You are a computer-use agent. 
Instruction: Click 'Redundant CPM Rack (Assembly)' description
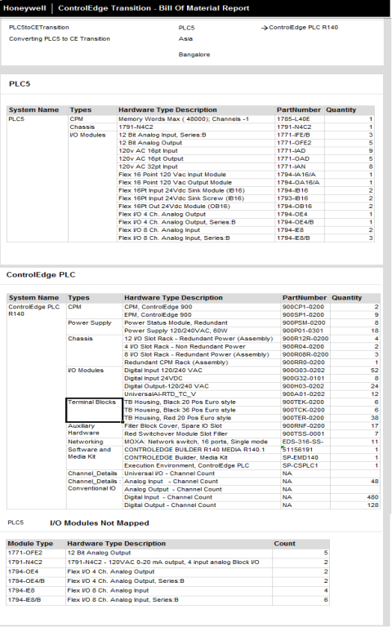pos(176,362)
